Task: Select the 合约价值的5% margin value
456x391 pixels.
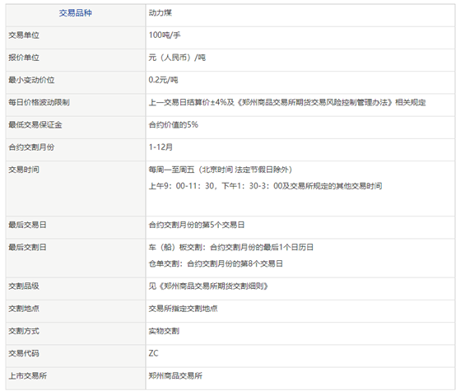Action: (x=174, y=125)
